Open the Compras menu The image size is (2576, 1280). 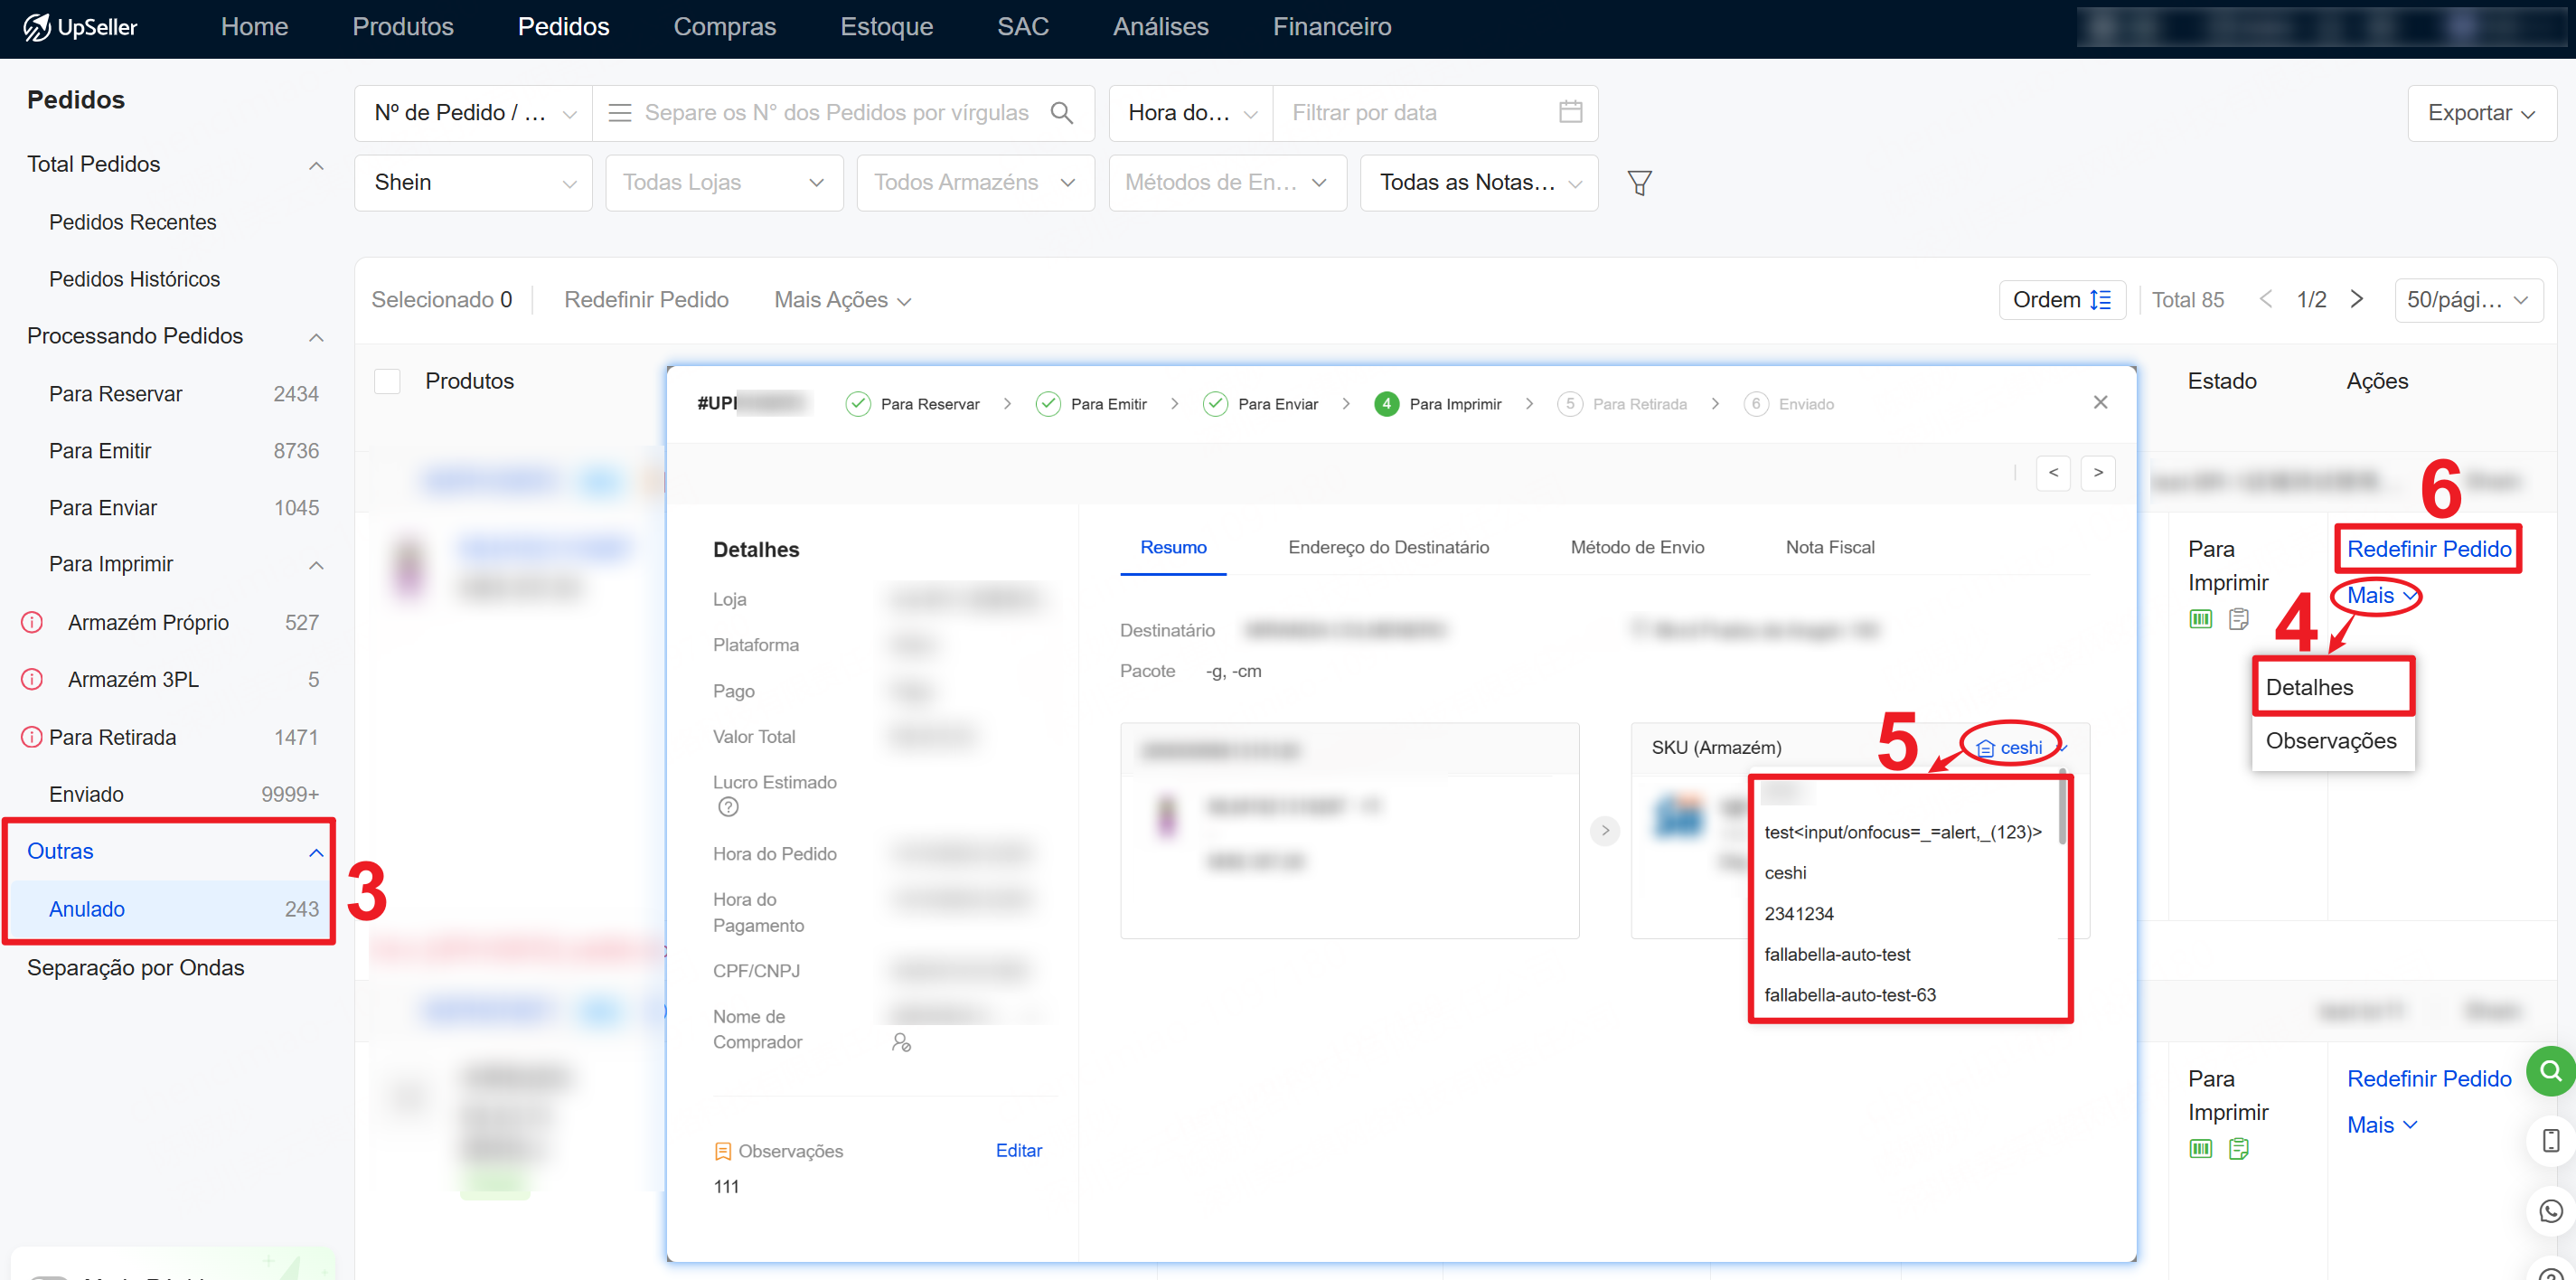(x=725, y=27)
